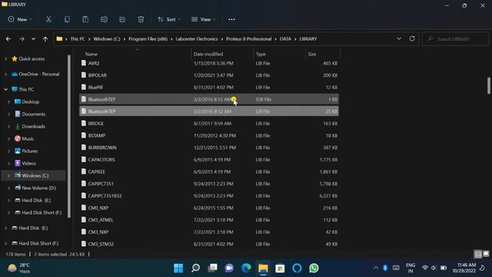Open Cortana circle icon on taskbar
This screenshot has width=492, height=277.
(297, 268)
